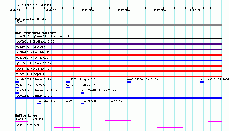Click the ruler position 92974590 label
The image size is (229, 131).
click(x=196, y=10)
